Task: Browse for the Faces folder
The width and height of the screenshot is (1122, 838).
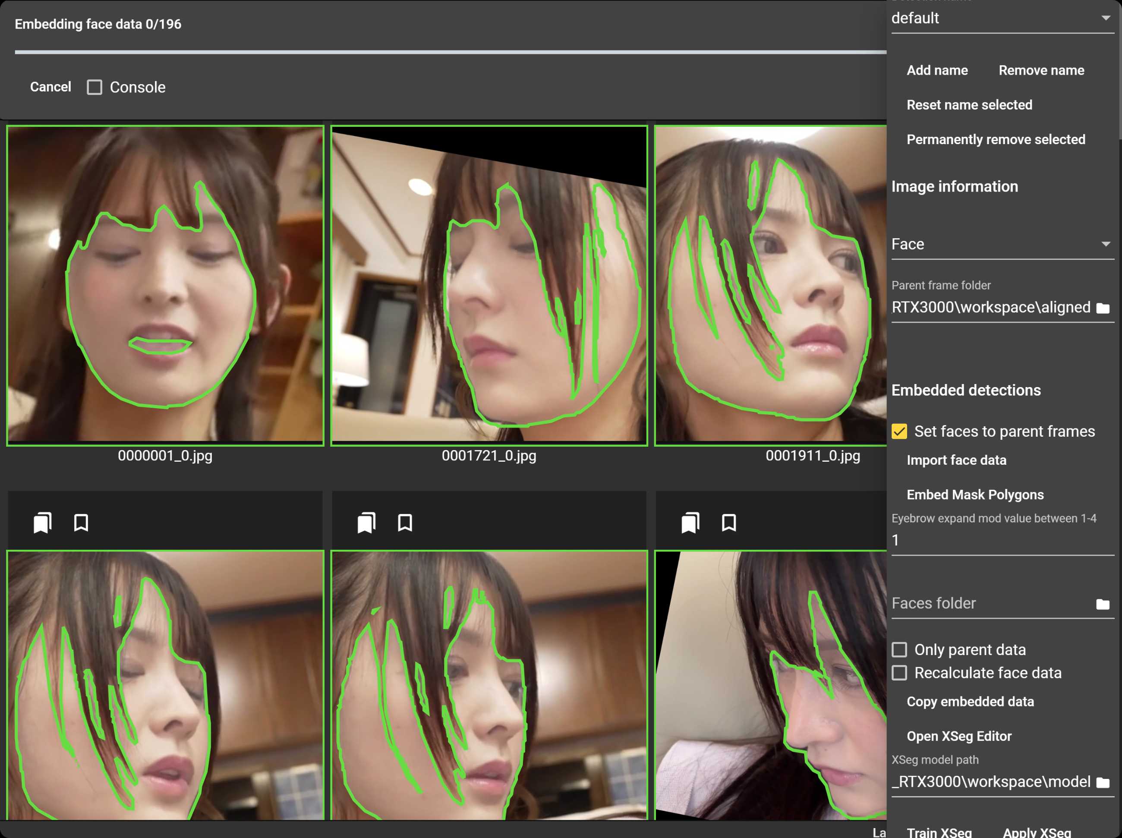Action: 1103,604
